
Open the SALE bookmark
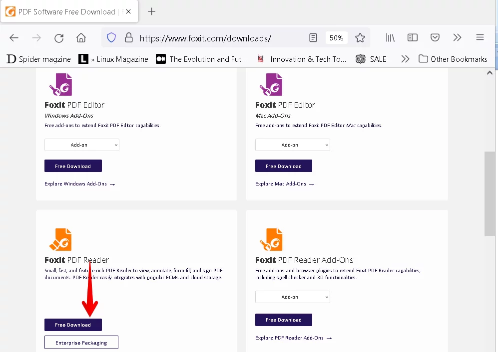[x=371, y=59]
